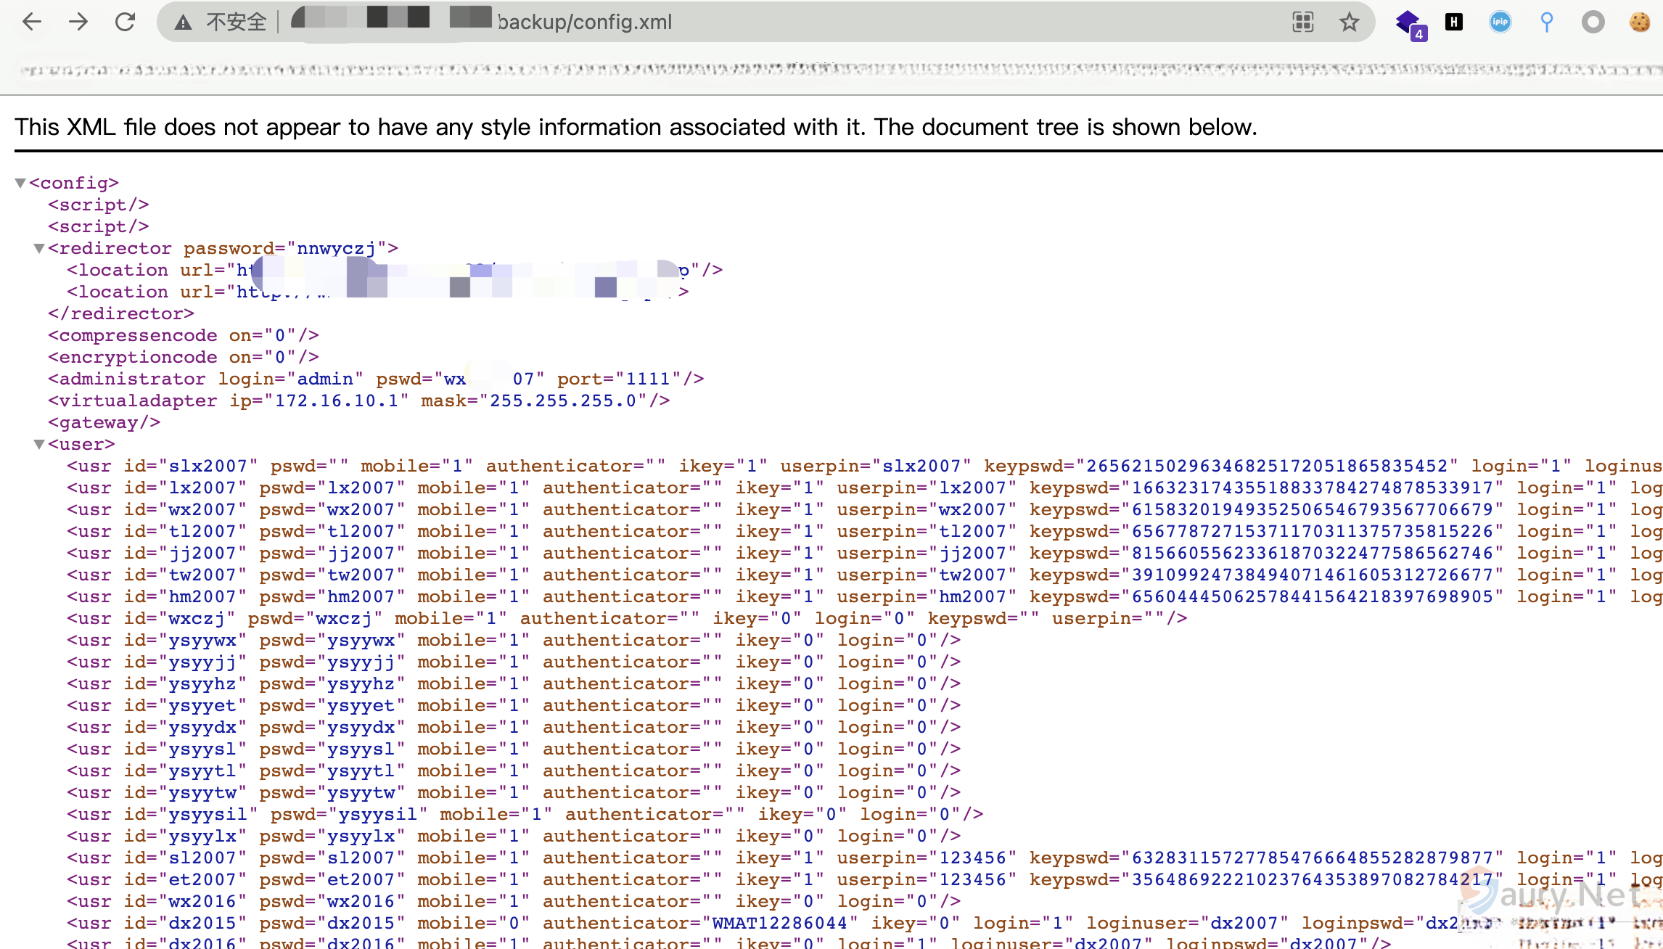The width and height of the screenshot is (1663, 949).
Task: Collapse the config root node
Action: [20, 183]
